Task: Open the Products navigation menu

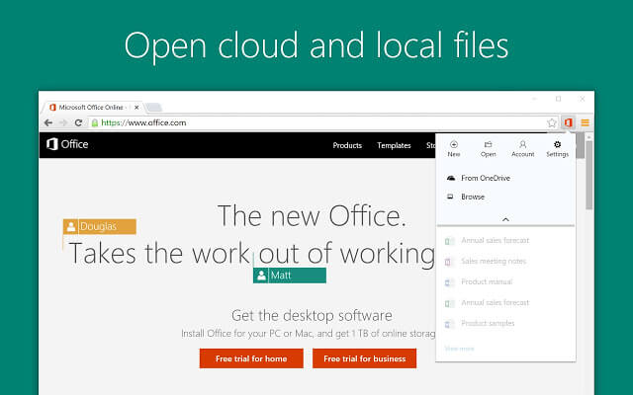Action: pyautogui.click(x=347, y=145)
